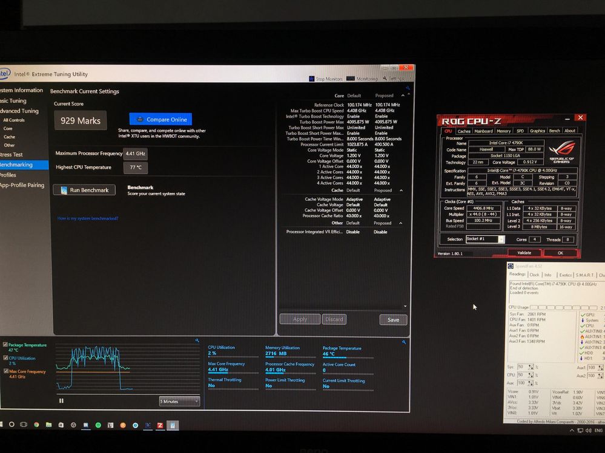This screenshot has width=605, height=453.
Task: Open Task View on the taskbar
Action: pyautogui.click(x=24, y=425)
